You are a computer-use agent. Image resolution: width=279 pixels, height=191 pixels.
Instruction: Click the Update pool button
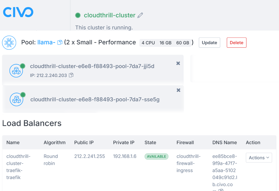tap(210, 43)
